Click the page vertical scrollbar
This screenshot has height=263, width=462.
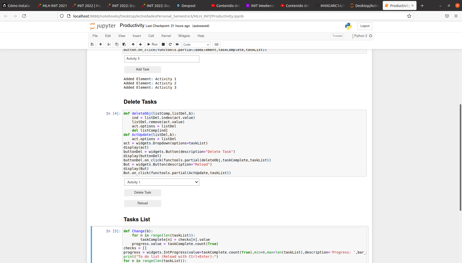pos(460,157)
